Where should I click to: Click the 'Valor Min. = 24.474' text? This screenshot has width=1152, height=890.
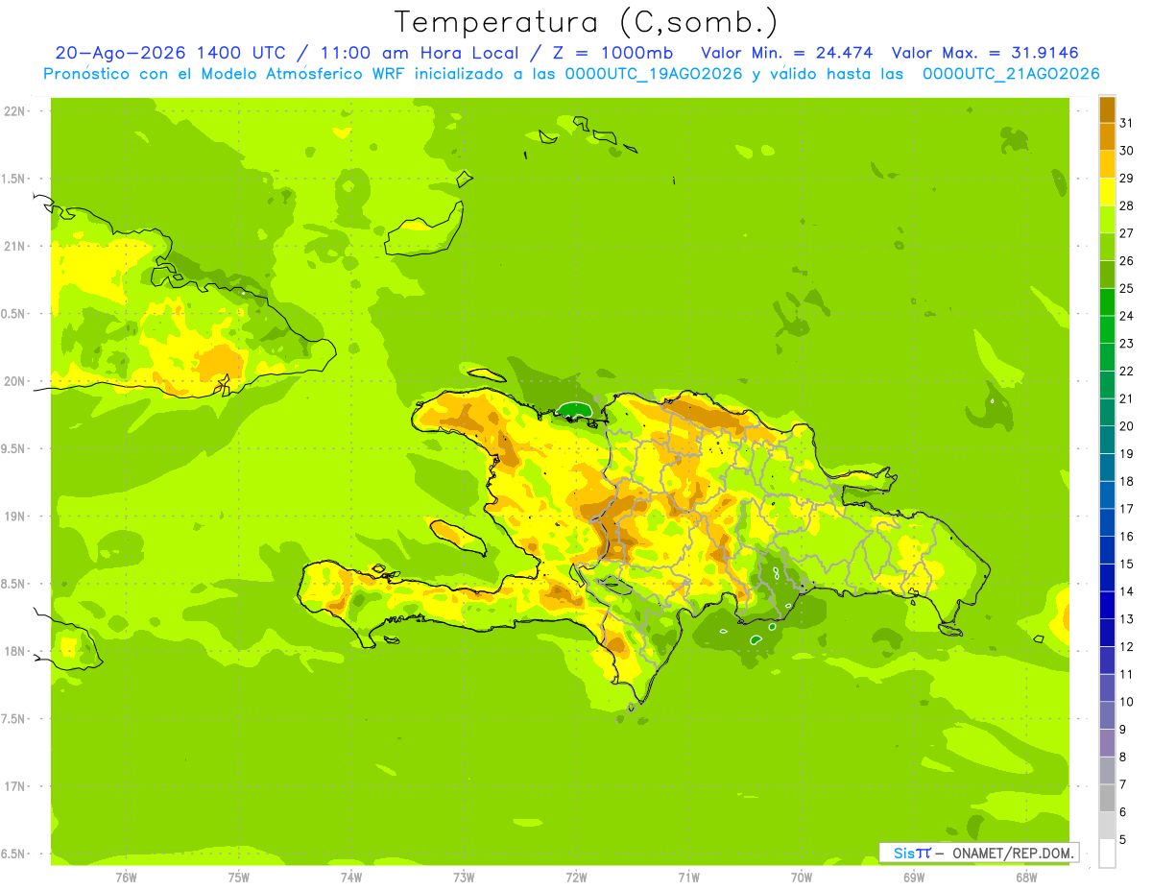(x=786, y=54)
